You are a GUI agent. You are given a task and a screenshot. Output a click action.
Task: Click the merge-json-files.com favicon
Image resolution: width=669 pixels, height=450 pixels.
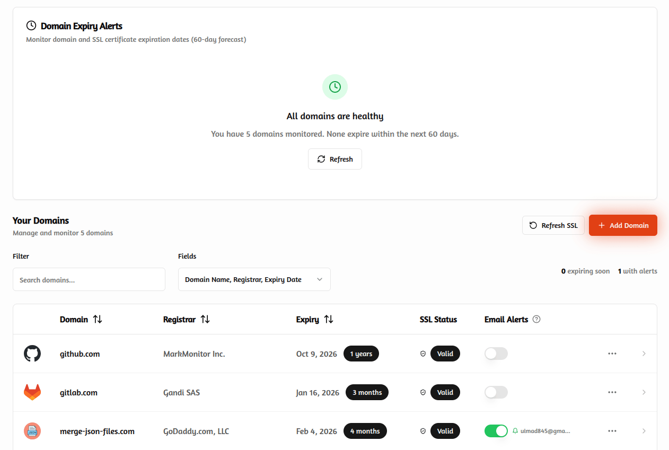32,431
